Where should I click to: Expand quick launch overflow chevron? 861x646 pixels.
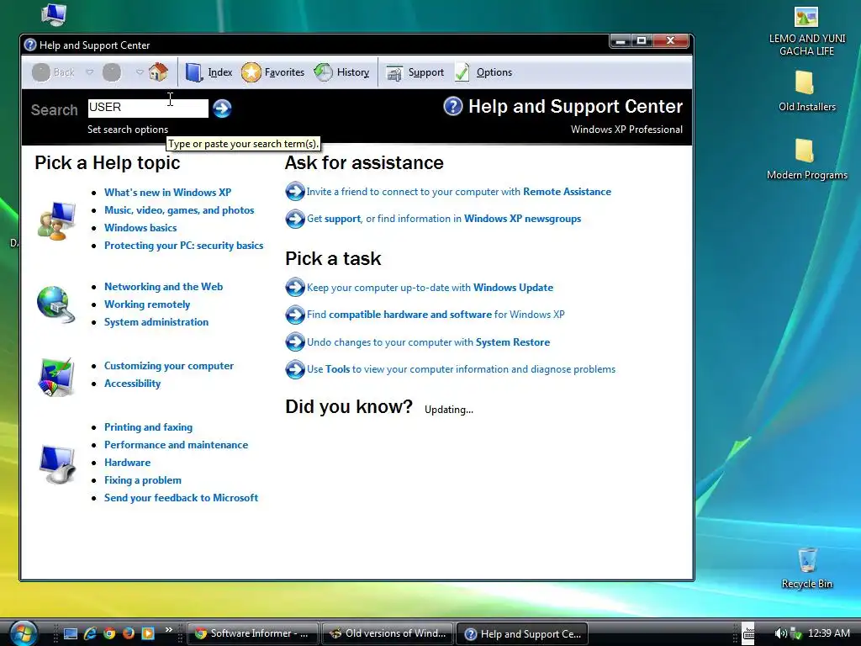pos(168,629)
